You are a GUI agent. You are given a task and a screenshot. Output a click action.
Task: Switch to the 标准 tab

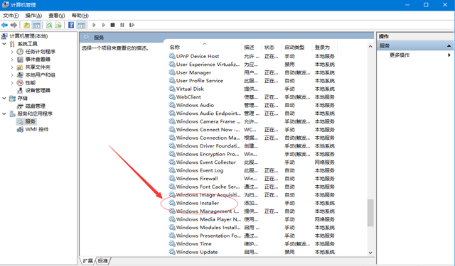click(x=102, y=261)
